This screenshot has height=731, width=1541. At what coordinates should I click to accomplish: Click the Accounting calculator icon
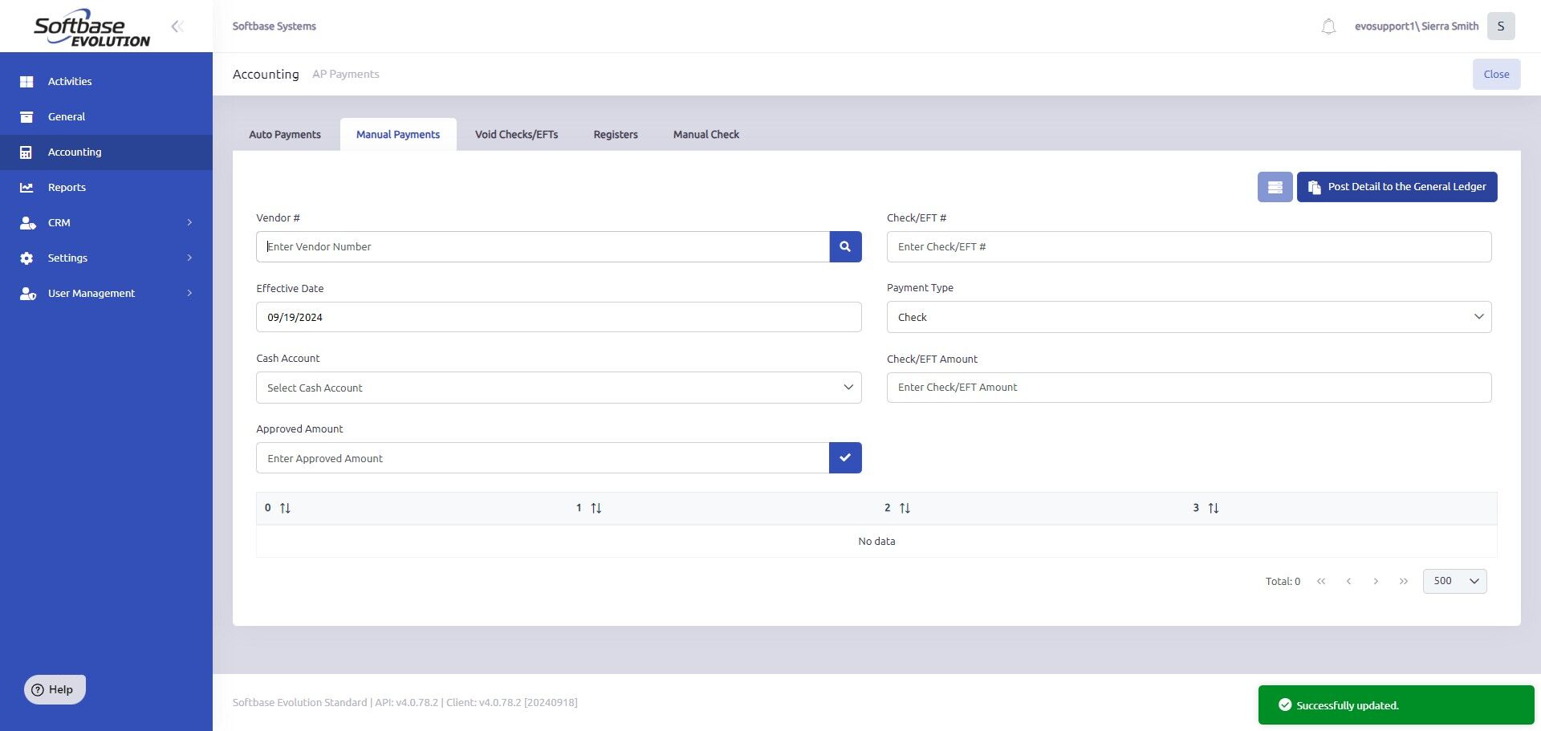pyautogui.click(x=26, y=152)
